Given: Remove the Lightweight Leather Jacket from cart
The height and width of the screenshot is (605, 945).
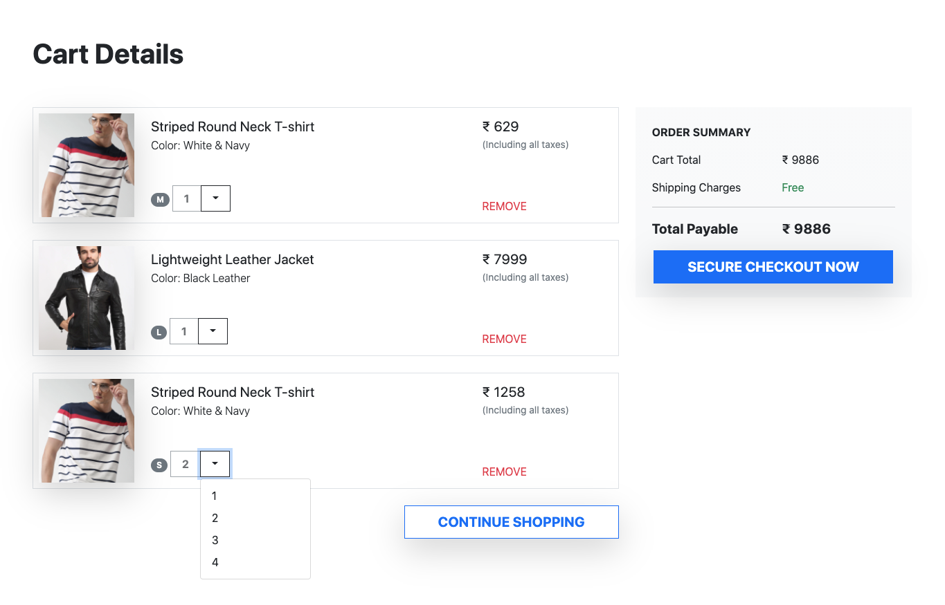Looking at the screenshot, I should (x=504, y=338).
